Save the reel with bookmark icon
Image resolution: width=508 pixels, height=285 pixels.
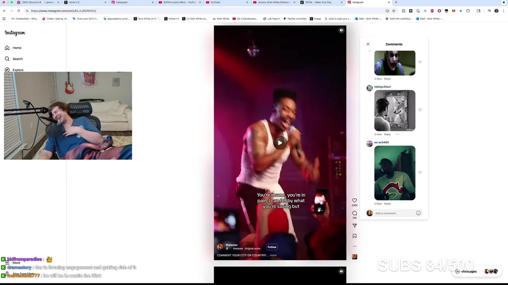[x=354, y=236]
